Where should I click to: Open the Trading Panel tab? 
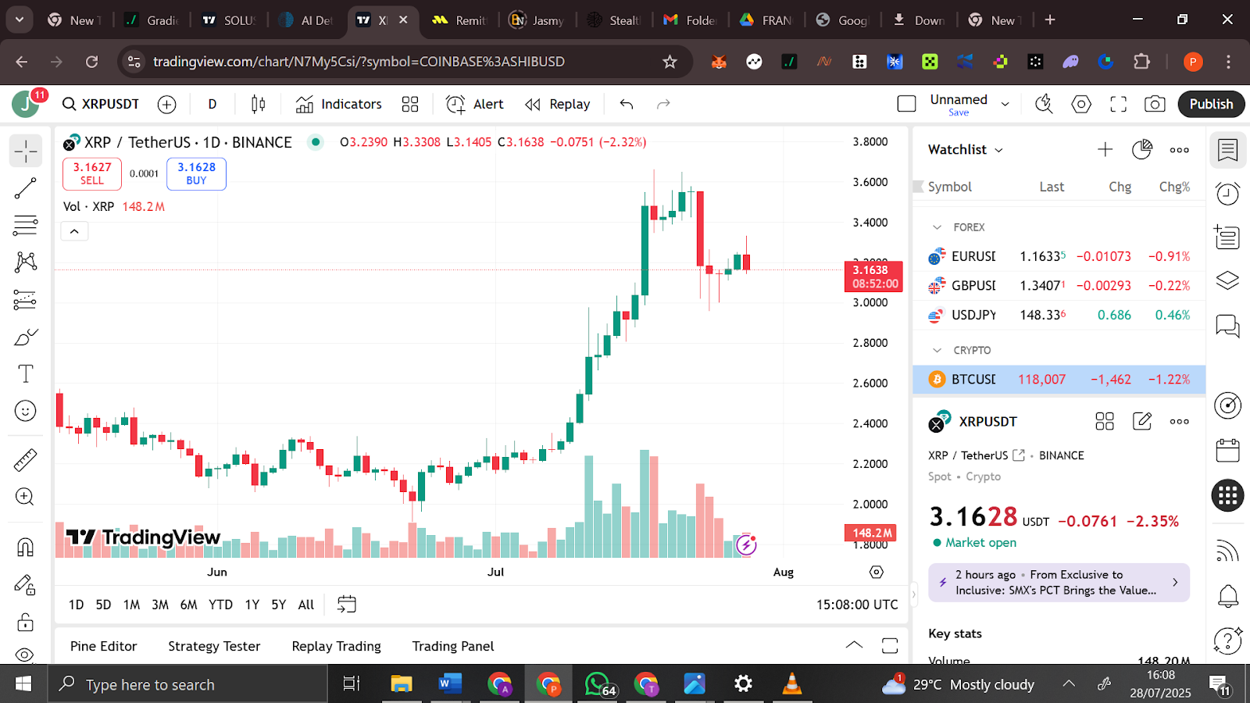pos(453,647)
